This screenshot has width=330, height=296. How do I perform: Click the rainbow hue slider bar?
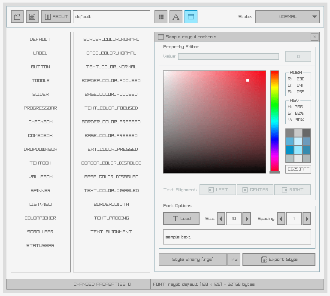[274, 120]
